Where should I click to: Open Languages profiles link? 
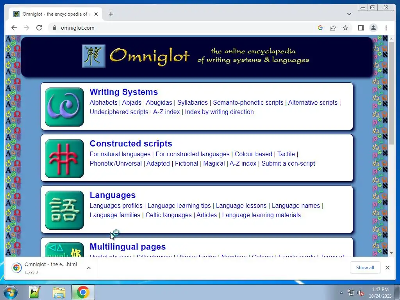coord(116,205)
